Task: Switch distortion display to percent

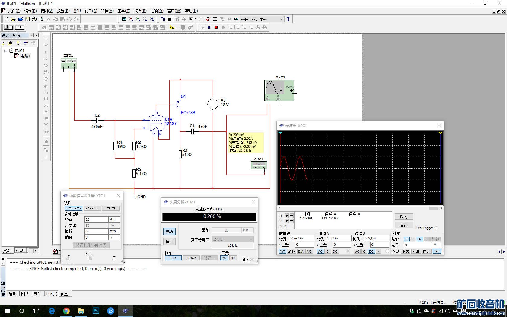Action: pyautogui.click(x=224, y=258)
